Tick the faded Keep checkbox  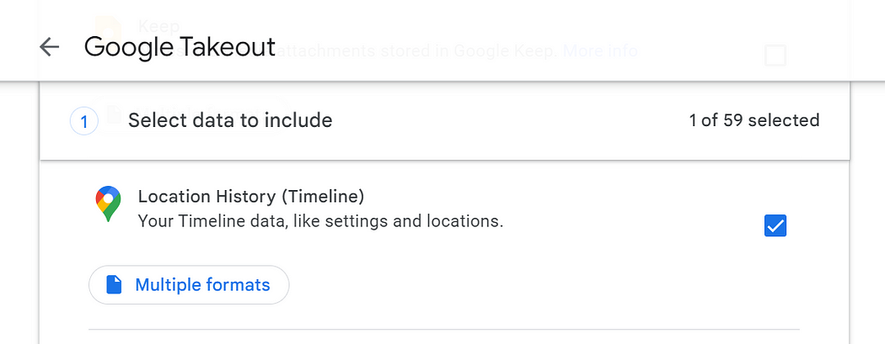click(775, 56)
